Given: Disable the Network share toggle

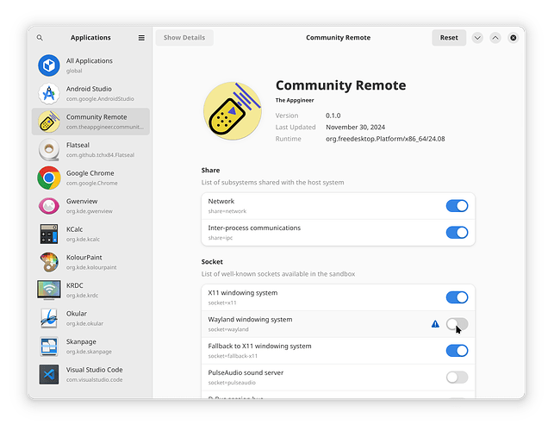Looking at the screenshot, I should (457, 206).
